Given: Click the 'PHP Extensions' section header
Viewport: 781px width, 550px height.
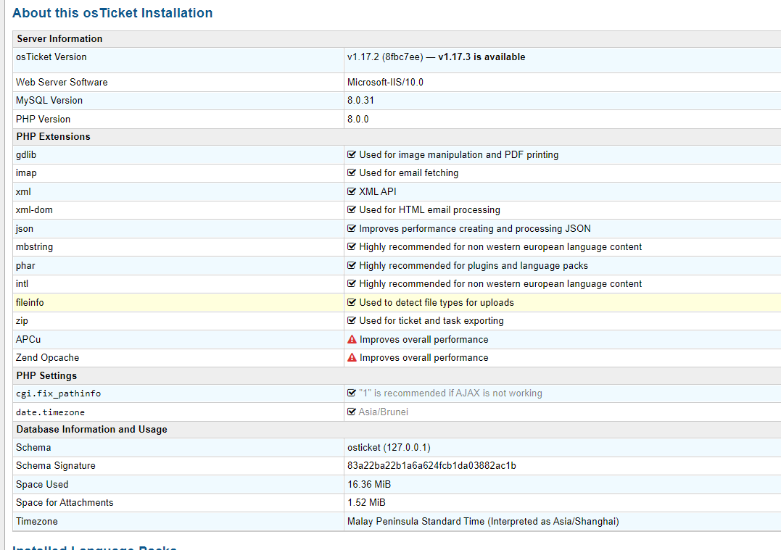Looking at the screenshot, I should tap(53, 136).
